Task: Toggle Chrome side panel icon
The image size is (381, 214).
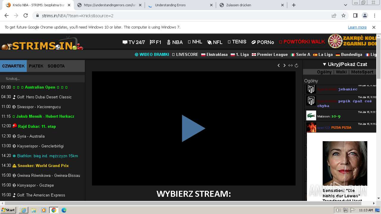Action: click(x=355, y=16)
